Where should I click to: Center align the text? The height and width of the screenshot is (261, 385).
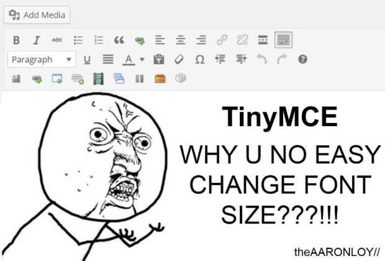coord(181,40)
